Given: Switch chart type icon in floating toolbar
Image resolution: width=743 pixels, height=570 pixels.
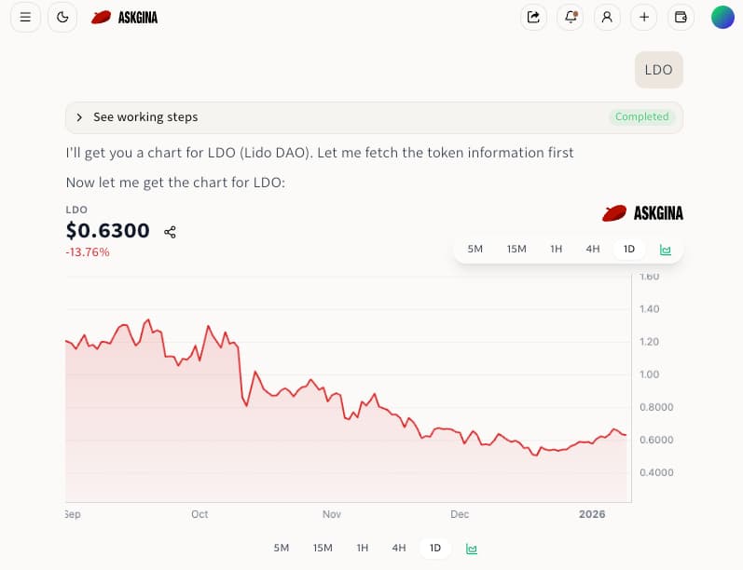Looking at the screenshot, I should click(x=666, y=250).
